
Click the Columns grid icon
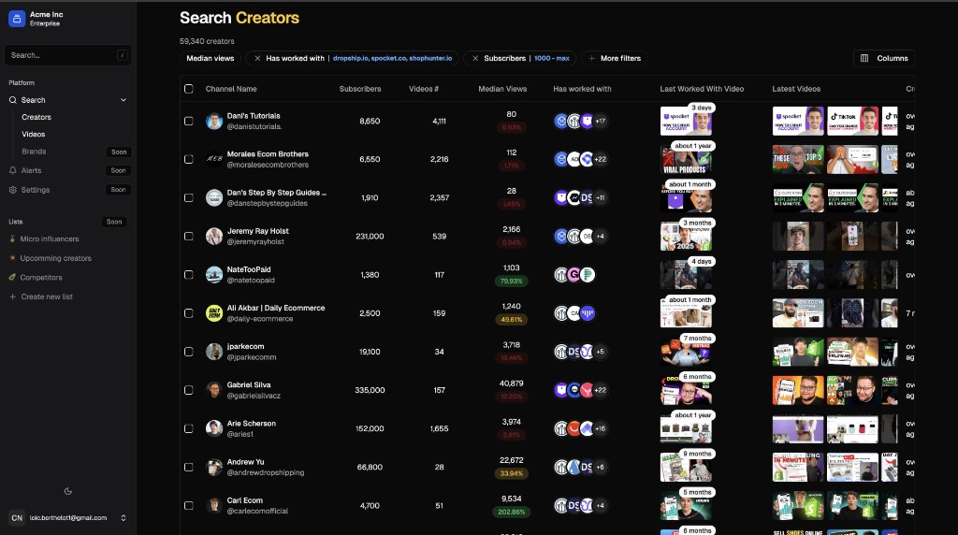pyautogui.click(x=864, y=59)
